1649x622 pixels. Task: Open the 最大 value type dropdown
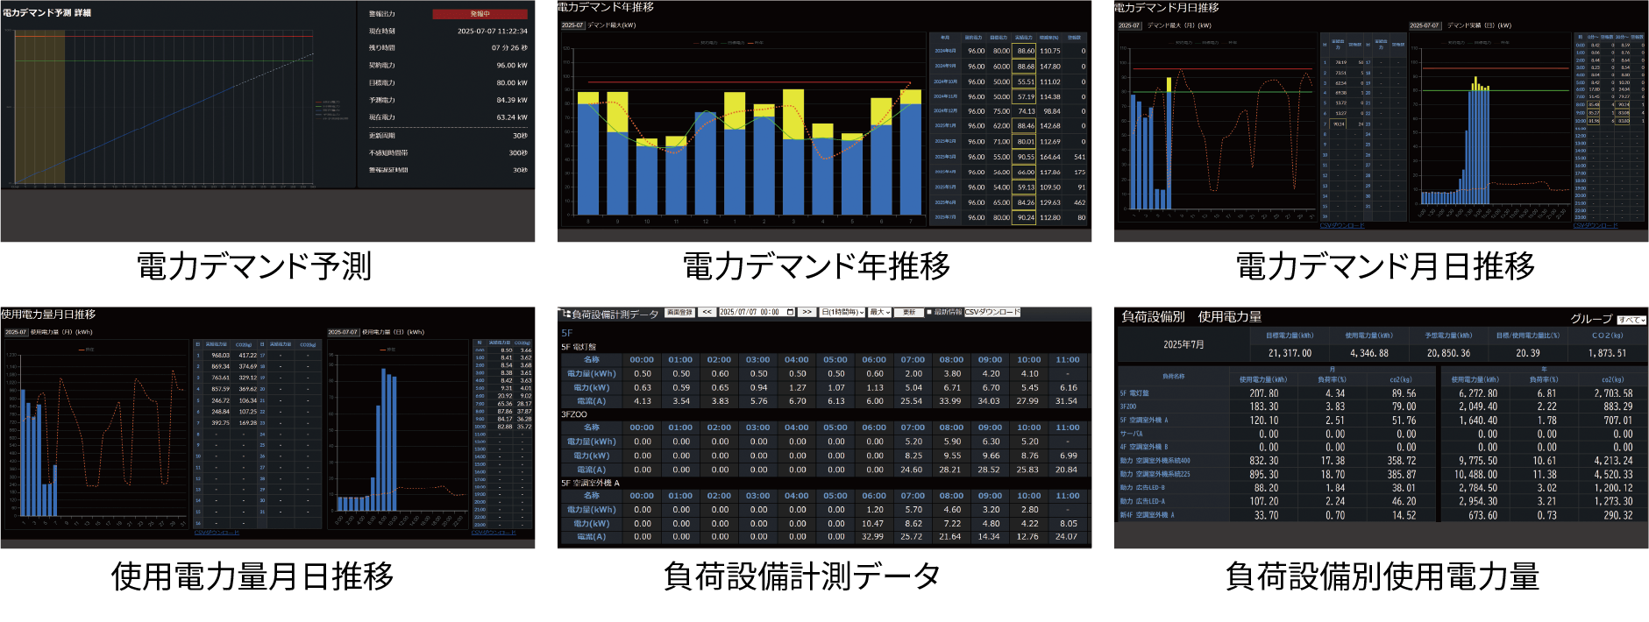880,313
